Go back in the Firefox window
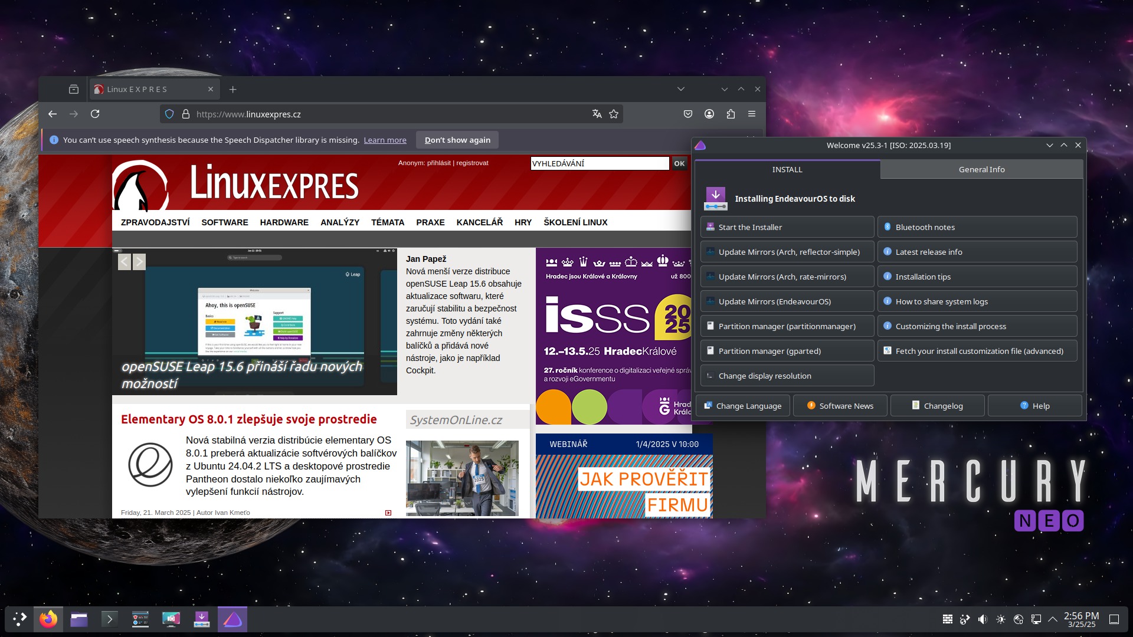 pyautogui.click(x=53, y=114)
